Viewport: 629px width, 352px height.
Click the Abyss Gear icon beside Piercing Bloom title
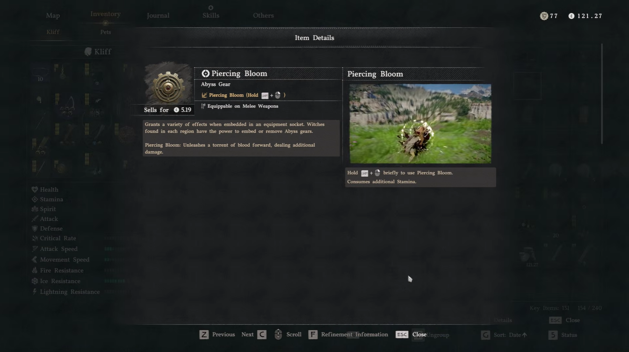(205, 73)
